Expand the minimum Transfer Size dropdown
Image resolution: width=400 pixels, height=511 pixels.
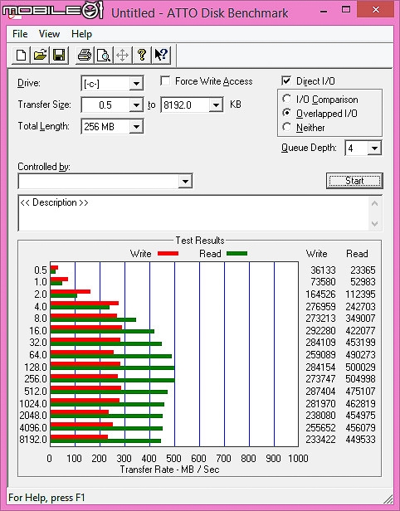coord(136,105)
